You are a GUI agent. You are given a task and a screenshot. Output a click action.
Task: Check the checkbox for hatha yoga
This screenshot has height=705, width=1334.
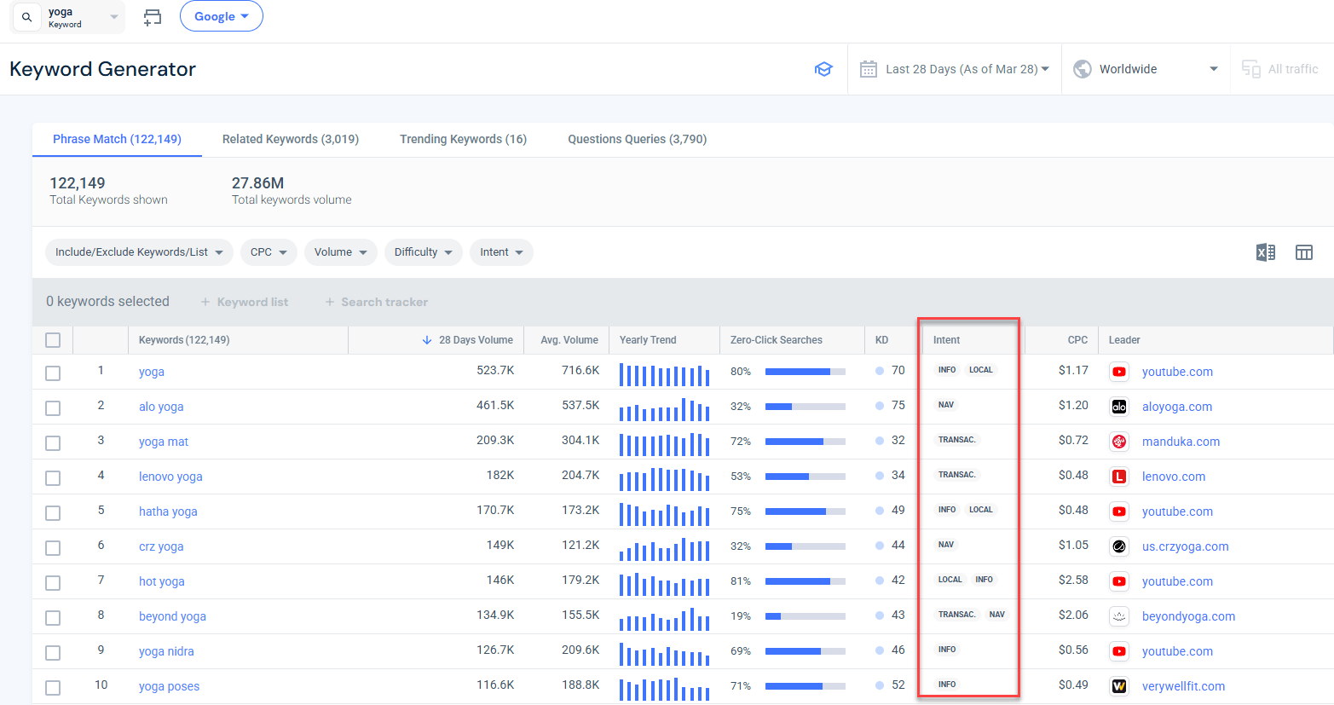52,512
